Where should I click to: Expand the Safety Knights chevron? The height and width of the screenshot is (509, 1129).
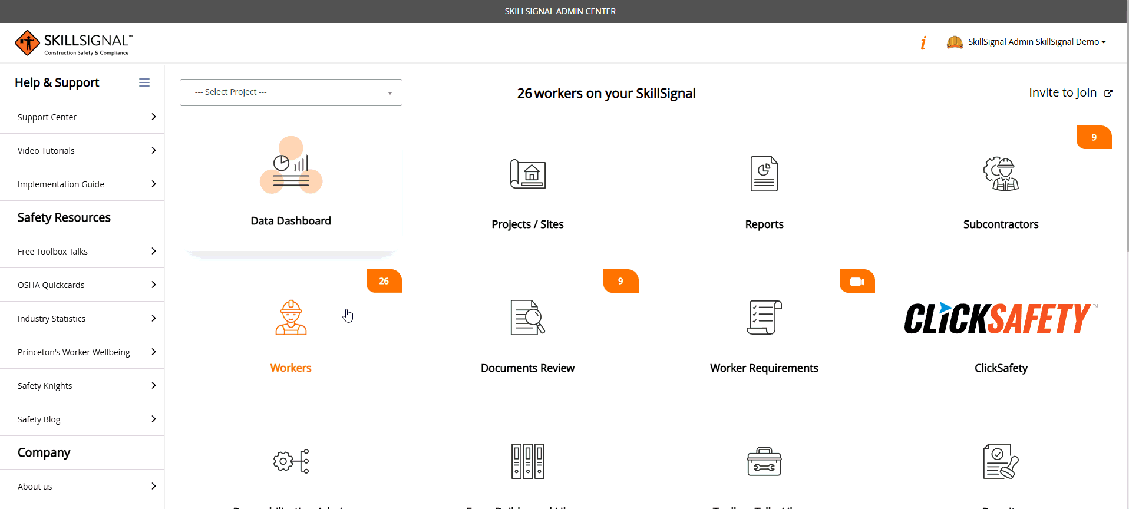point(154,385)
